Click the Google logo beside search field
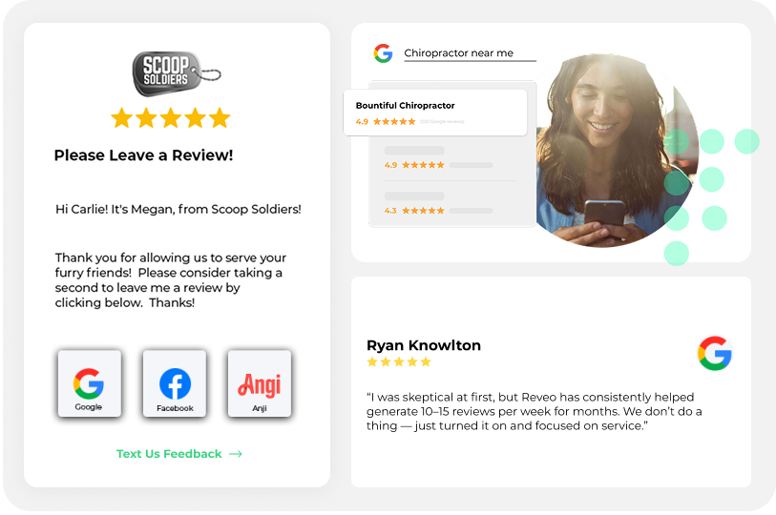 [383, 53]
